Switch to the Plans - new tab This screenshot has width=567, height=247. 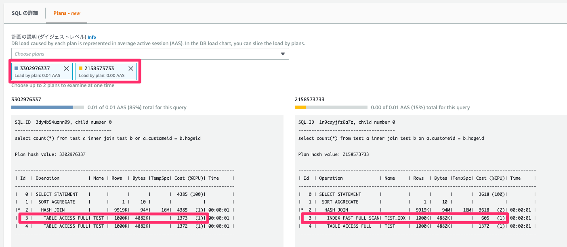coord(66,12)
